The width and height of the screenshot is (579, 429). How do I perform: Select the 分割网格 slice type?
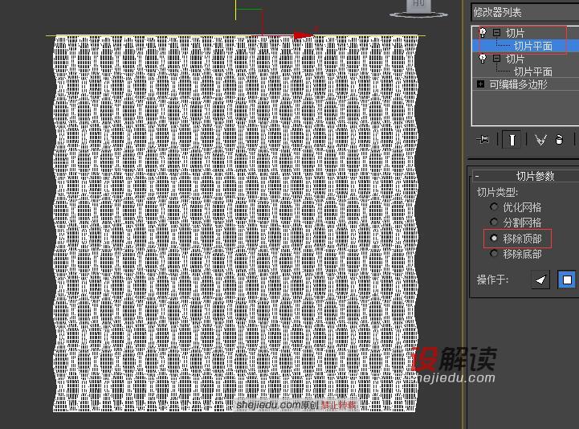494,222
